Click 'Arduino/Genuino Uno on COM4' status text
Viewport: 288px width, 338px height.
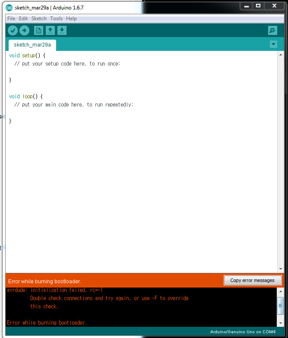(243, 332)
